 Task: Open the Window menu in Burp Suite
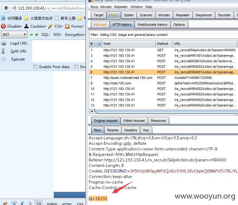(x=136, y=7)
